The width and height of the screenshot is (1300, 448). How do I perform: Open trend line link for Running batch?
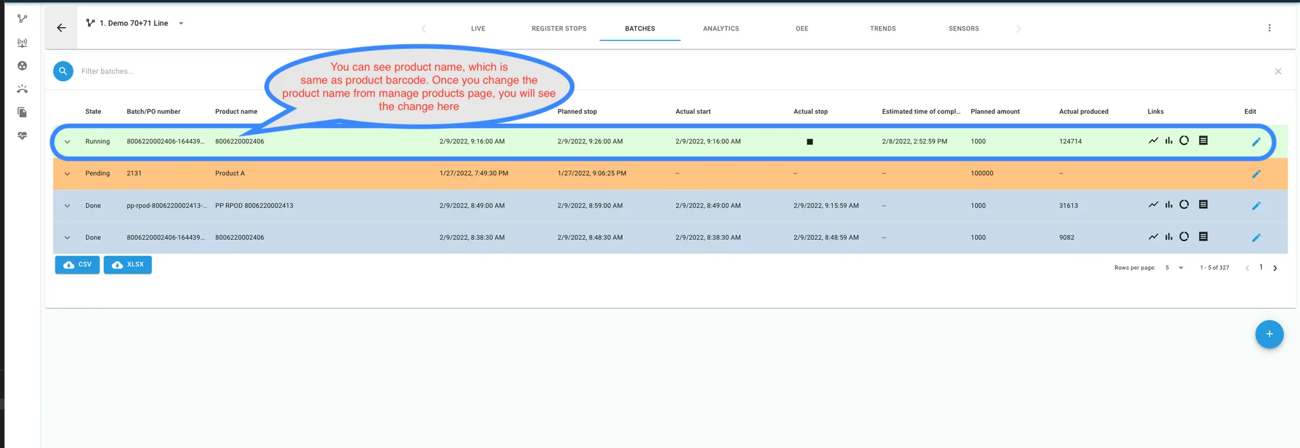(x=1153, y=141)
